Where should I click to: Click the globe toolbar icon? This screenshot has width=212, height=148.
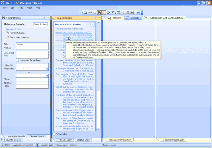click(108, 12)
